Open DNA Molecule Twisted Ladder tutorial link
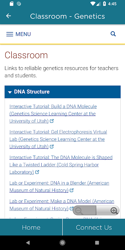 coord(61,165)
